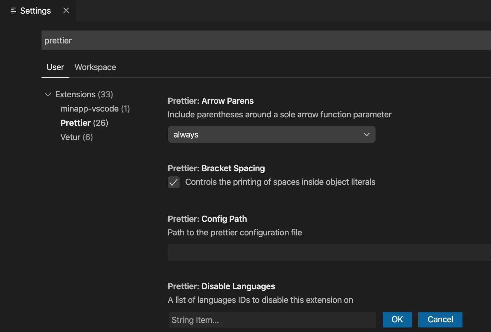The image size is (491, 332).
Task: Open the Arrow Parens "always" dropdown
Action: [266, 135]
